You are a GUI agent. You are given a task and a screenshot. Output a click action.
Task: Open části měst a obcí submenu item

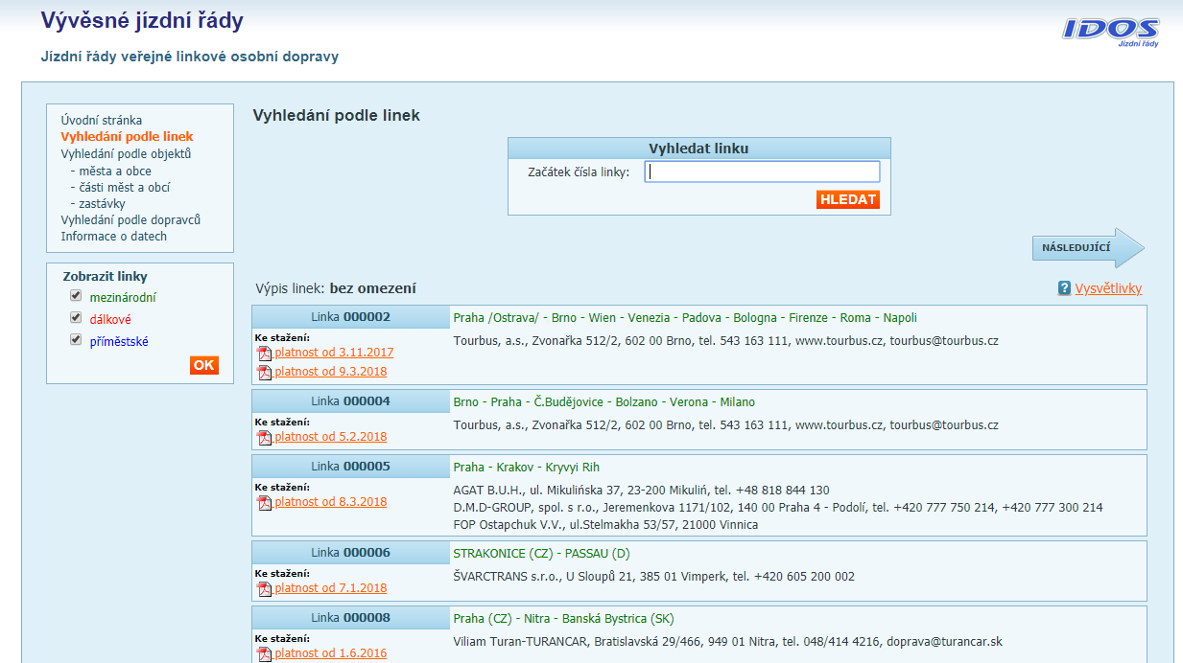(x=125, y=188)
